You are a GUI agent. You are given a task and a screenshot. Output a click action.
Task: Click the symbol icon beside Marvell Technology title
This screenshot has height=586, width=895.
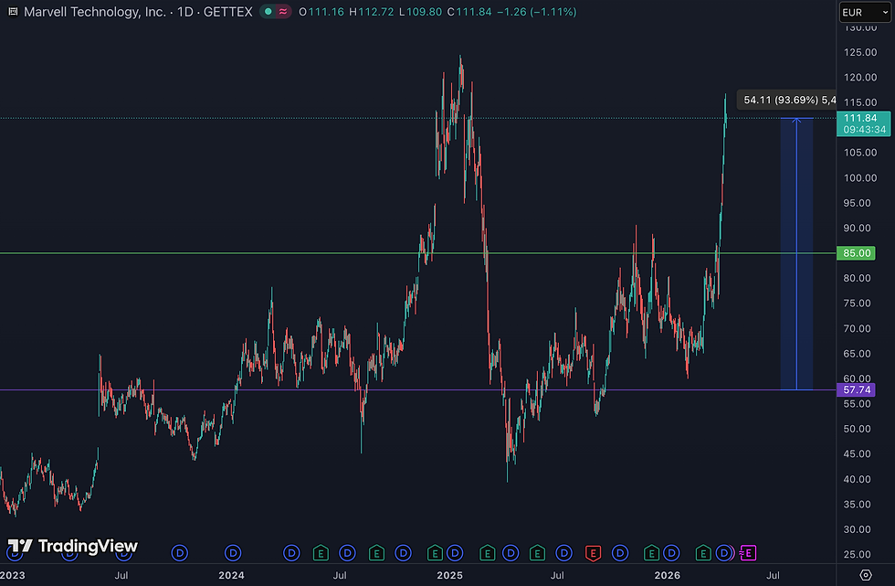[13, 12]
